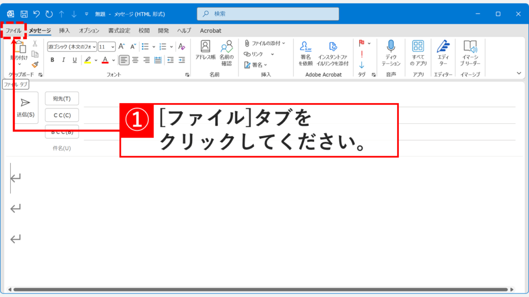
Task: Check names with the Check Names icon
Action: (x=227, y=52)
